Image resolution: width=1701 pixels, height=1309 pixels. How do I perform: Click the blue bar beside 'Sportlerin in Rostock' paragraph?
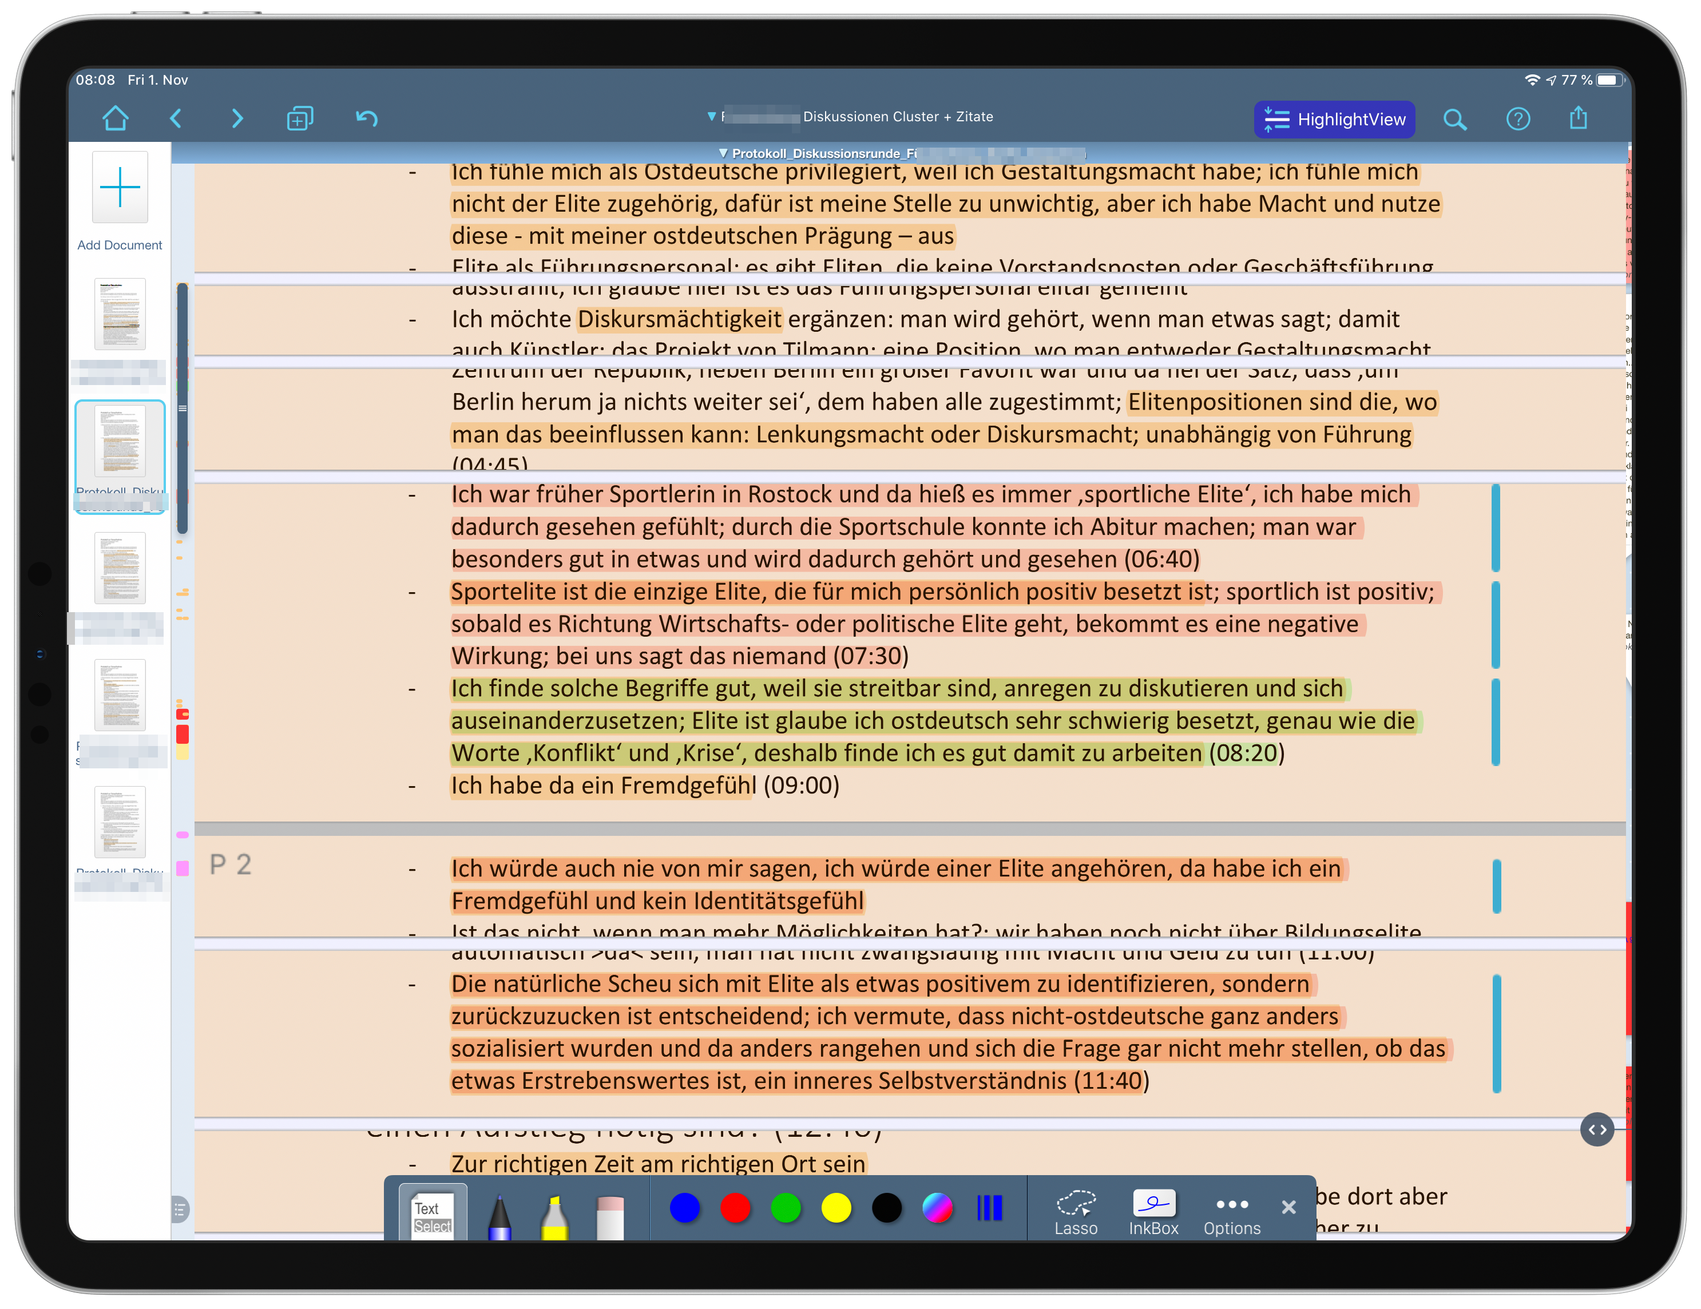tap(1496, 527)
